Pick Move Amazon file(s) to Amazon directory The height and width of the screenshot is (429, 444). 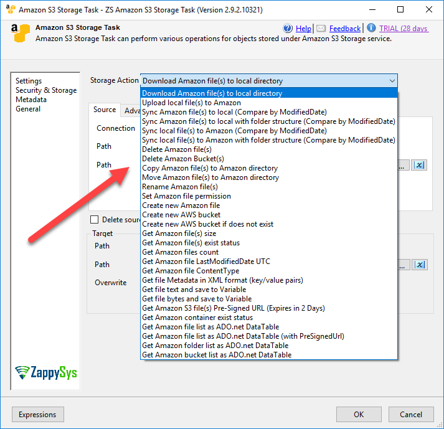click(x=269, y=177)
